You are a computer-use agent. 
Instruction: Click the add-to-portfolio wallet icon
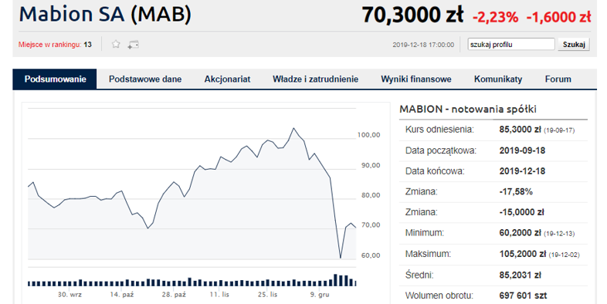coord(133,45)
